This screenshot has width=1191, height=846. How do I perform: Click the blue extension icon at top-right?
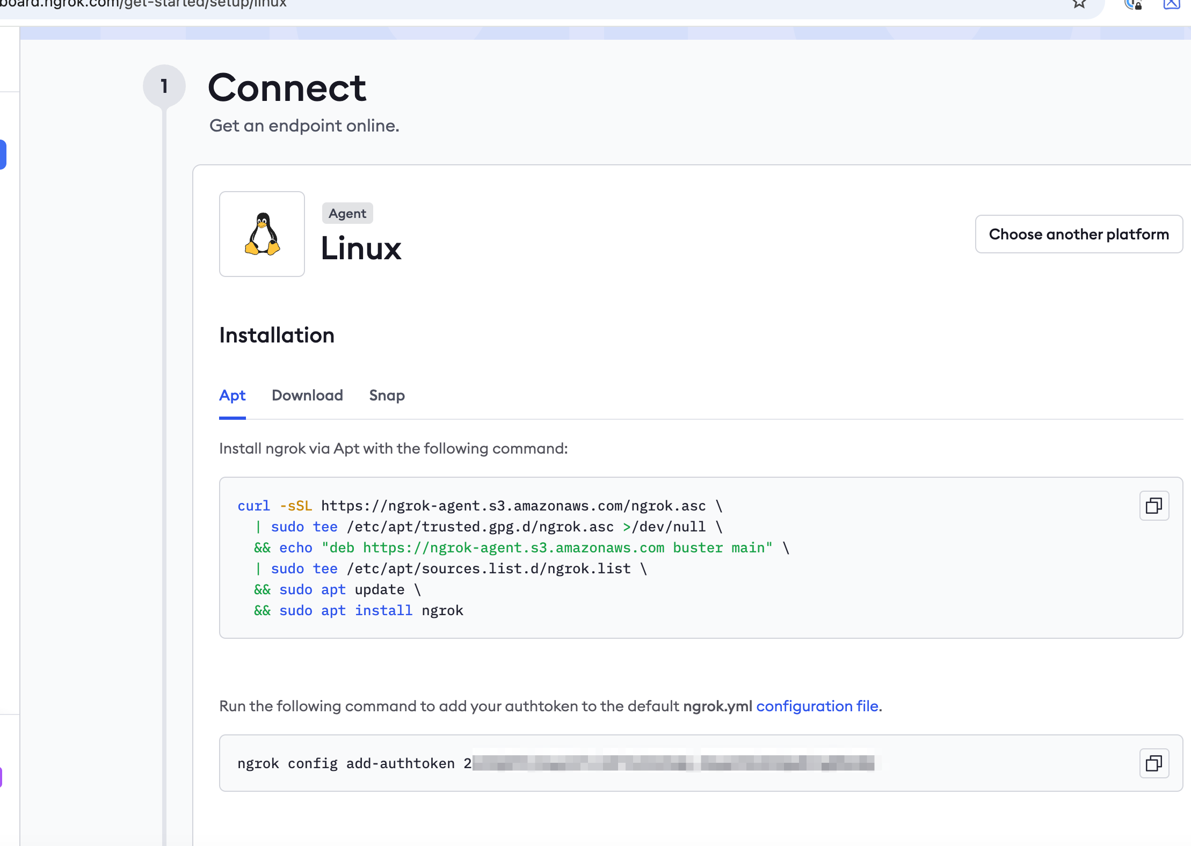point(1171,4)
